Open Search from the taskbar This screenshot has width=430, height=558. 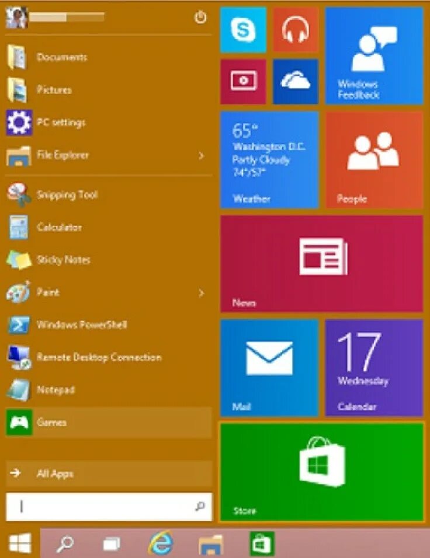click(65, 543)
